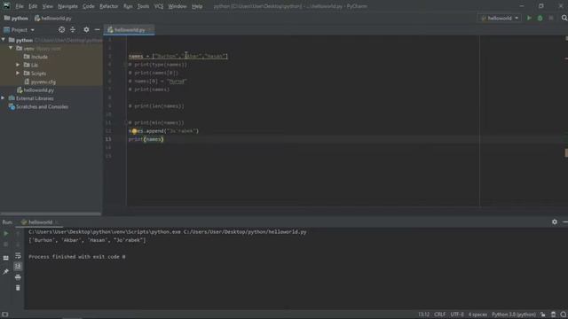Move up the stack trace arrow

[x=18, y=234]
